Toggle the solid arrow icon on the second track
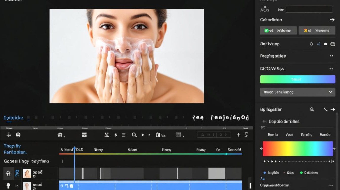 (x=8, y=186)
